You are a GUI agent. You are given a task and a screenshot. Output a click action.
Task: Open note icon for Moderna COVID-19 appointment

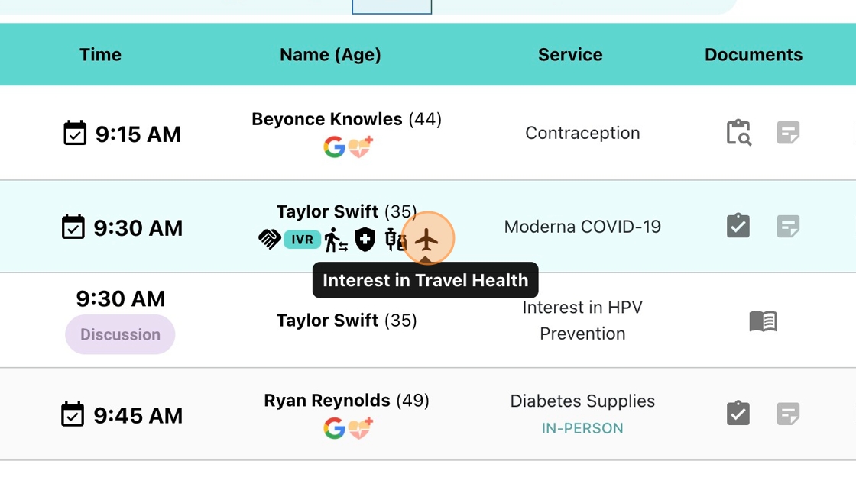point(788,226)
